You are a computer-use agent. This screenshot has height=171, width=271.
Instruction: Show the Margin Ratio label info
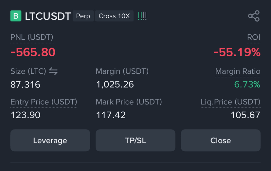point(238,71)
